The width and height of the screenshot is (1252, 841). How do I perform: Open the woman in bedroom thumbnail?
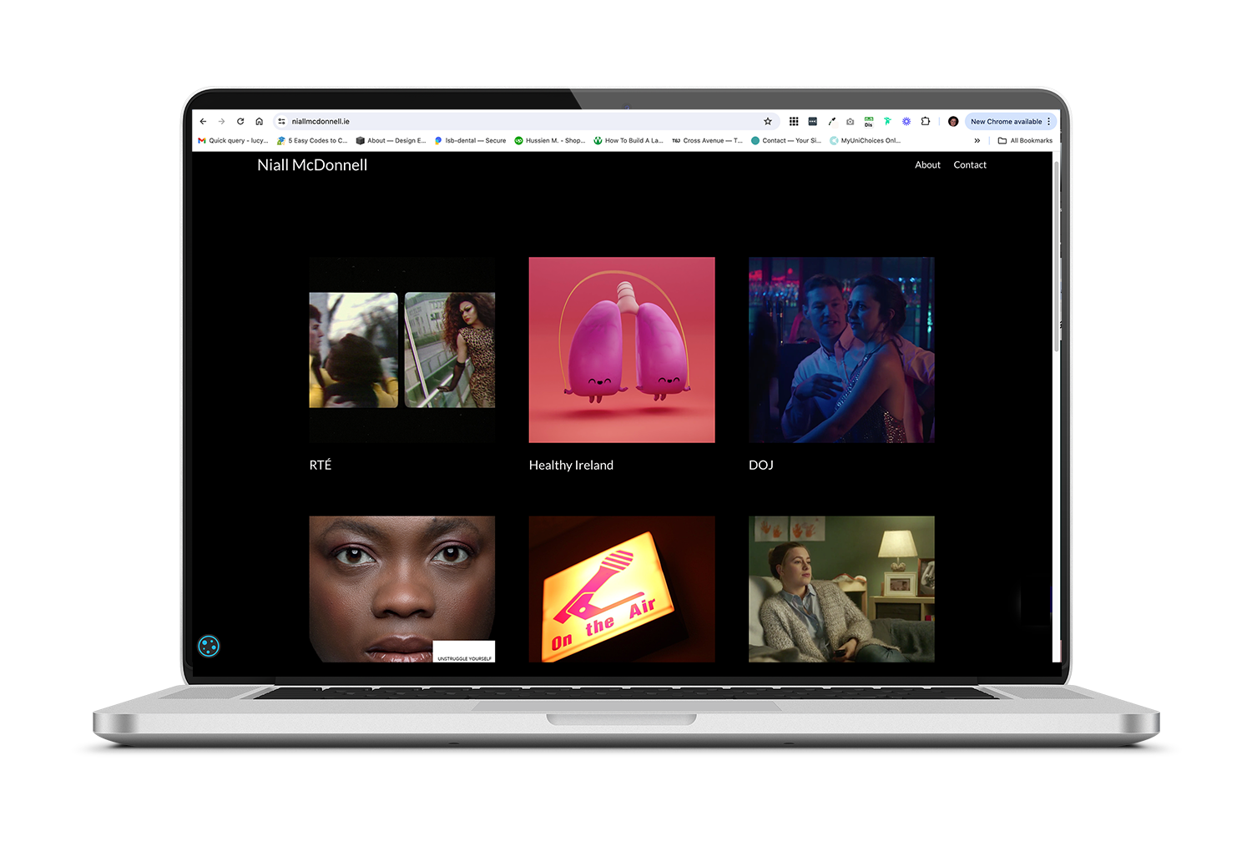point(841,589)
